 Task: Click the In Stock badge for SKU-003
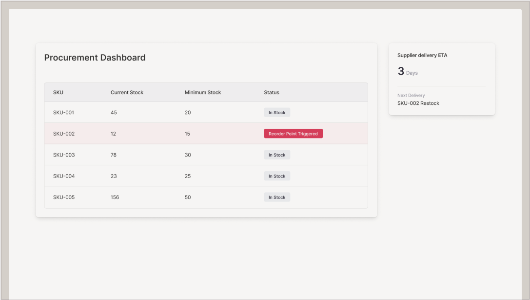277,155
